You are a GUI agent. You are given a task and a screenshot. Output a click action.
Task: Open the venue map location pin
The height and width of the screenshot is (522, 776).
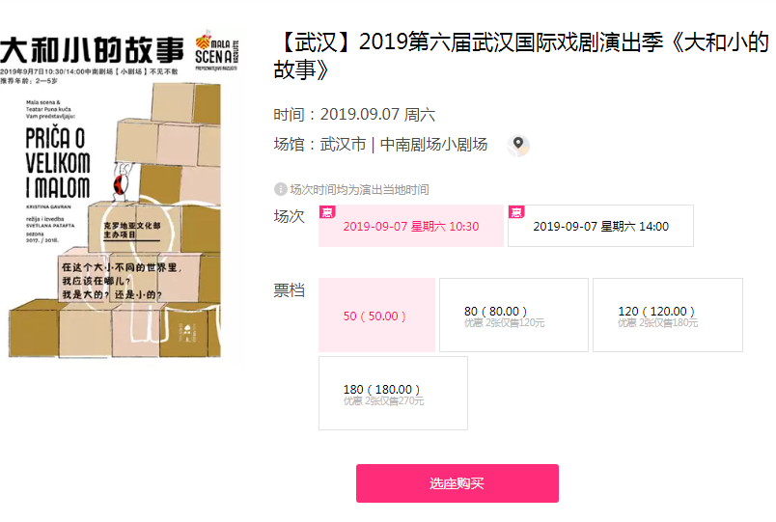coord(517,145)
